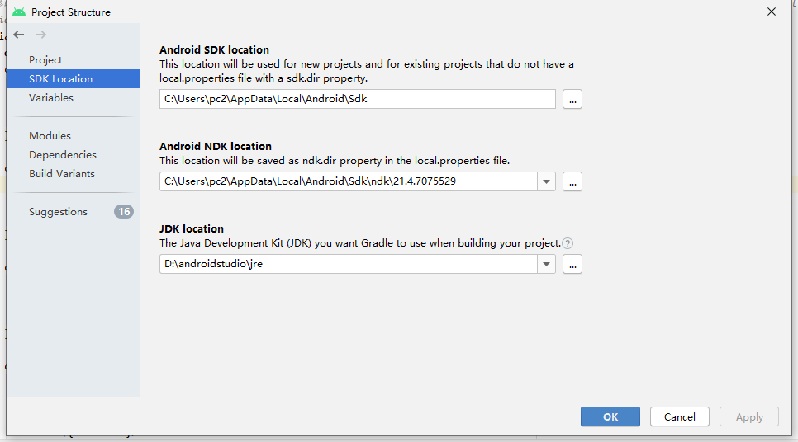Screen dimensions: 798x442
Task: Open the Dependencies section
Action: [63, 155]
